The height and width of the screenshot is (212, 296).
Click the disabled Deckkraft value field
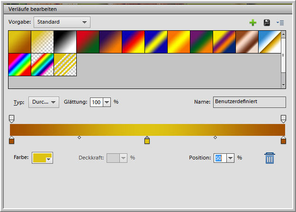click(113, 158)
